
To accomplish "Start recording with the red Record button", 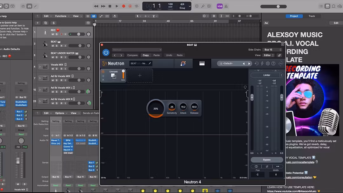I will (x=124, y=6).
